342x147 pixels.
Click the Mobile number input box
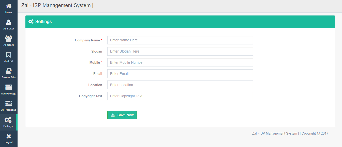click(180, 62)
